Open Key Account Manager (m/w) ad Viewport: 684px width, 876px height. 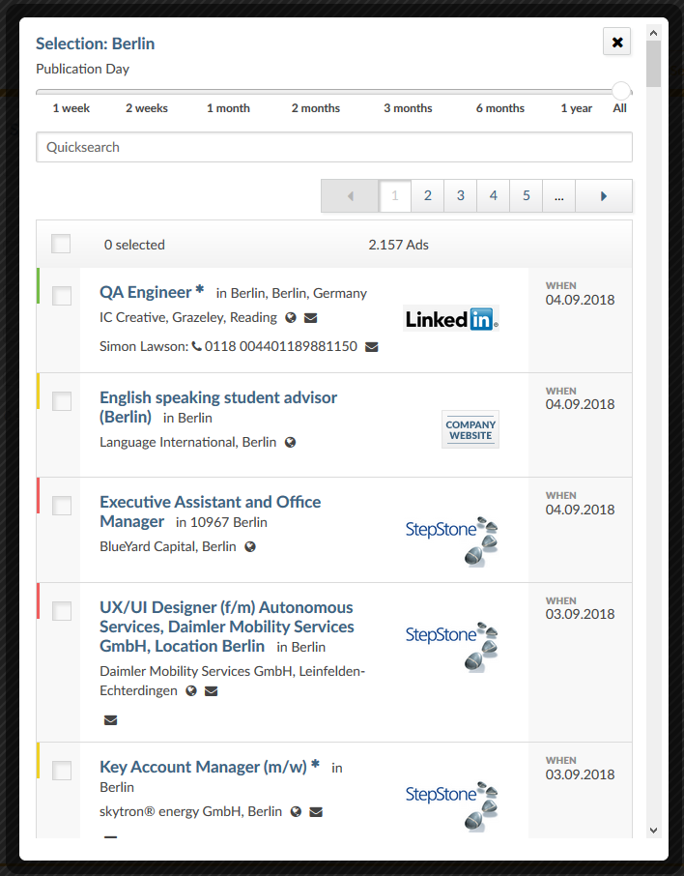coord(210,767)
